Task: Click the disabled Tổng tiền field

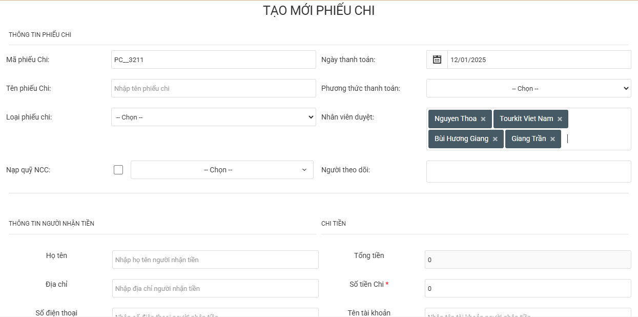Action: (x=528, y=260)
